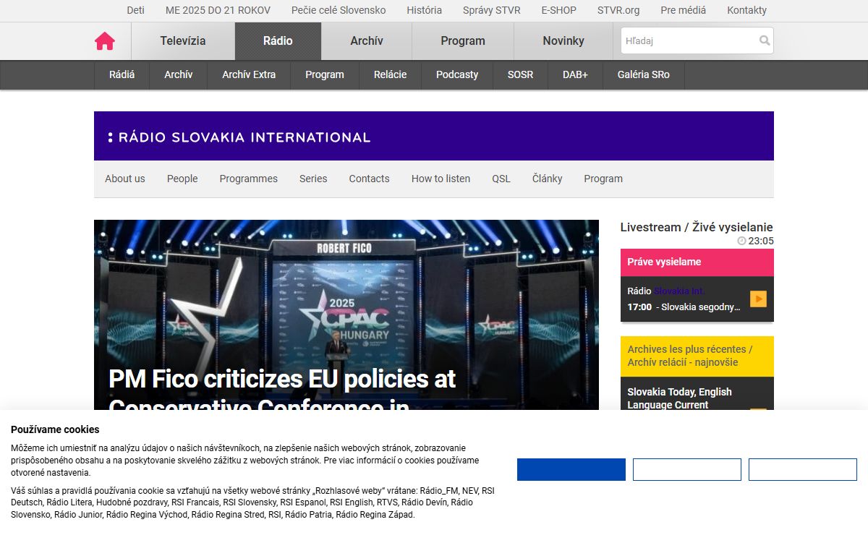Viewport: 868px width, 535px height.
Task: Play the Slovakia segodnya livestream
Action: click(758, 299)
